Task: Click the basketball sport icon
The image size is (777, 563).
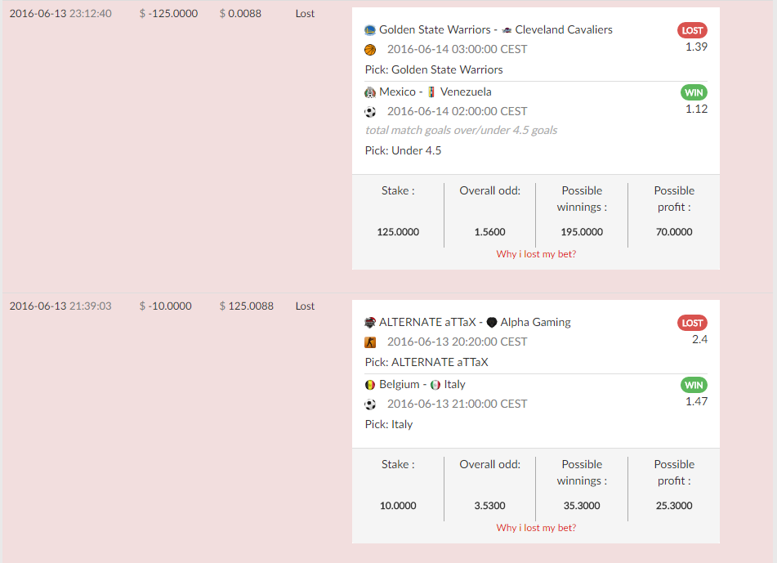Action: (370, 50)
